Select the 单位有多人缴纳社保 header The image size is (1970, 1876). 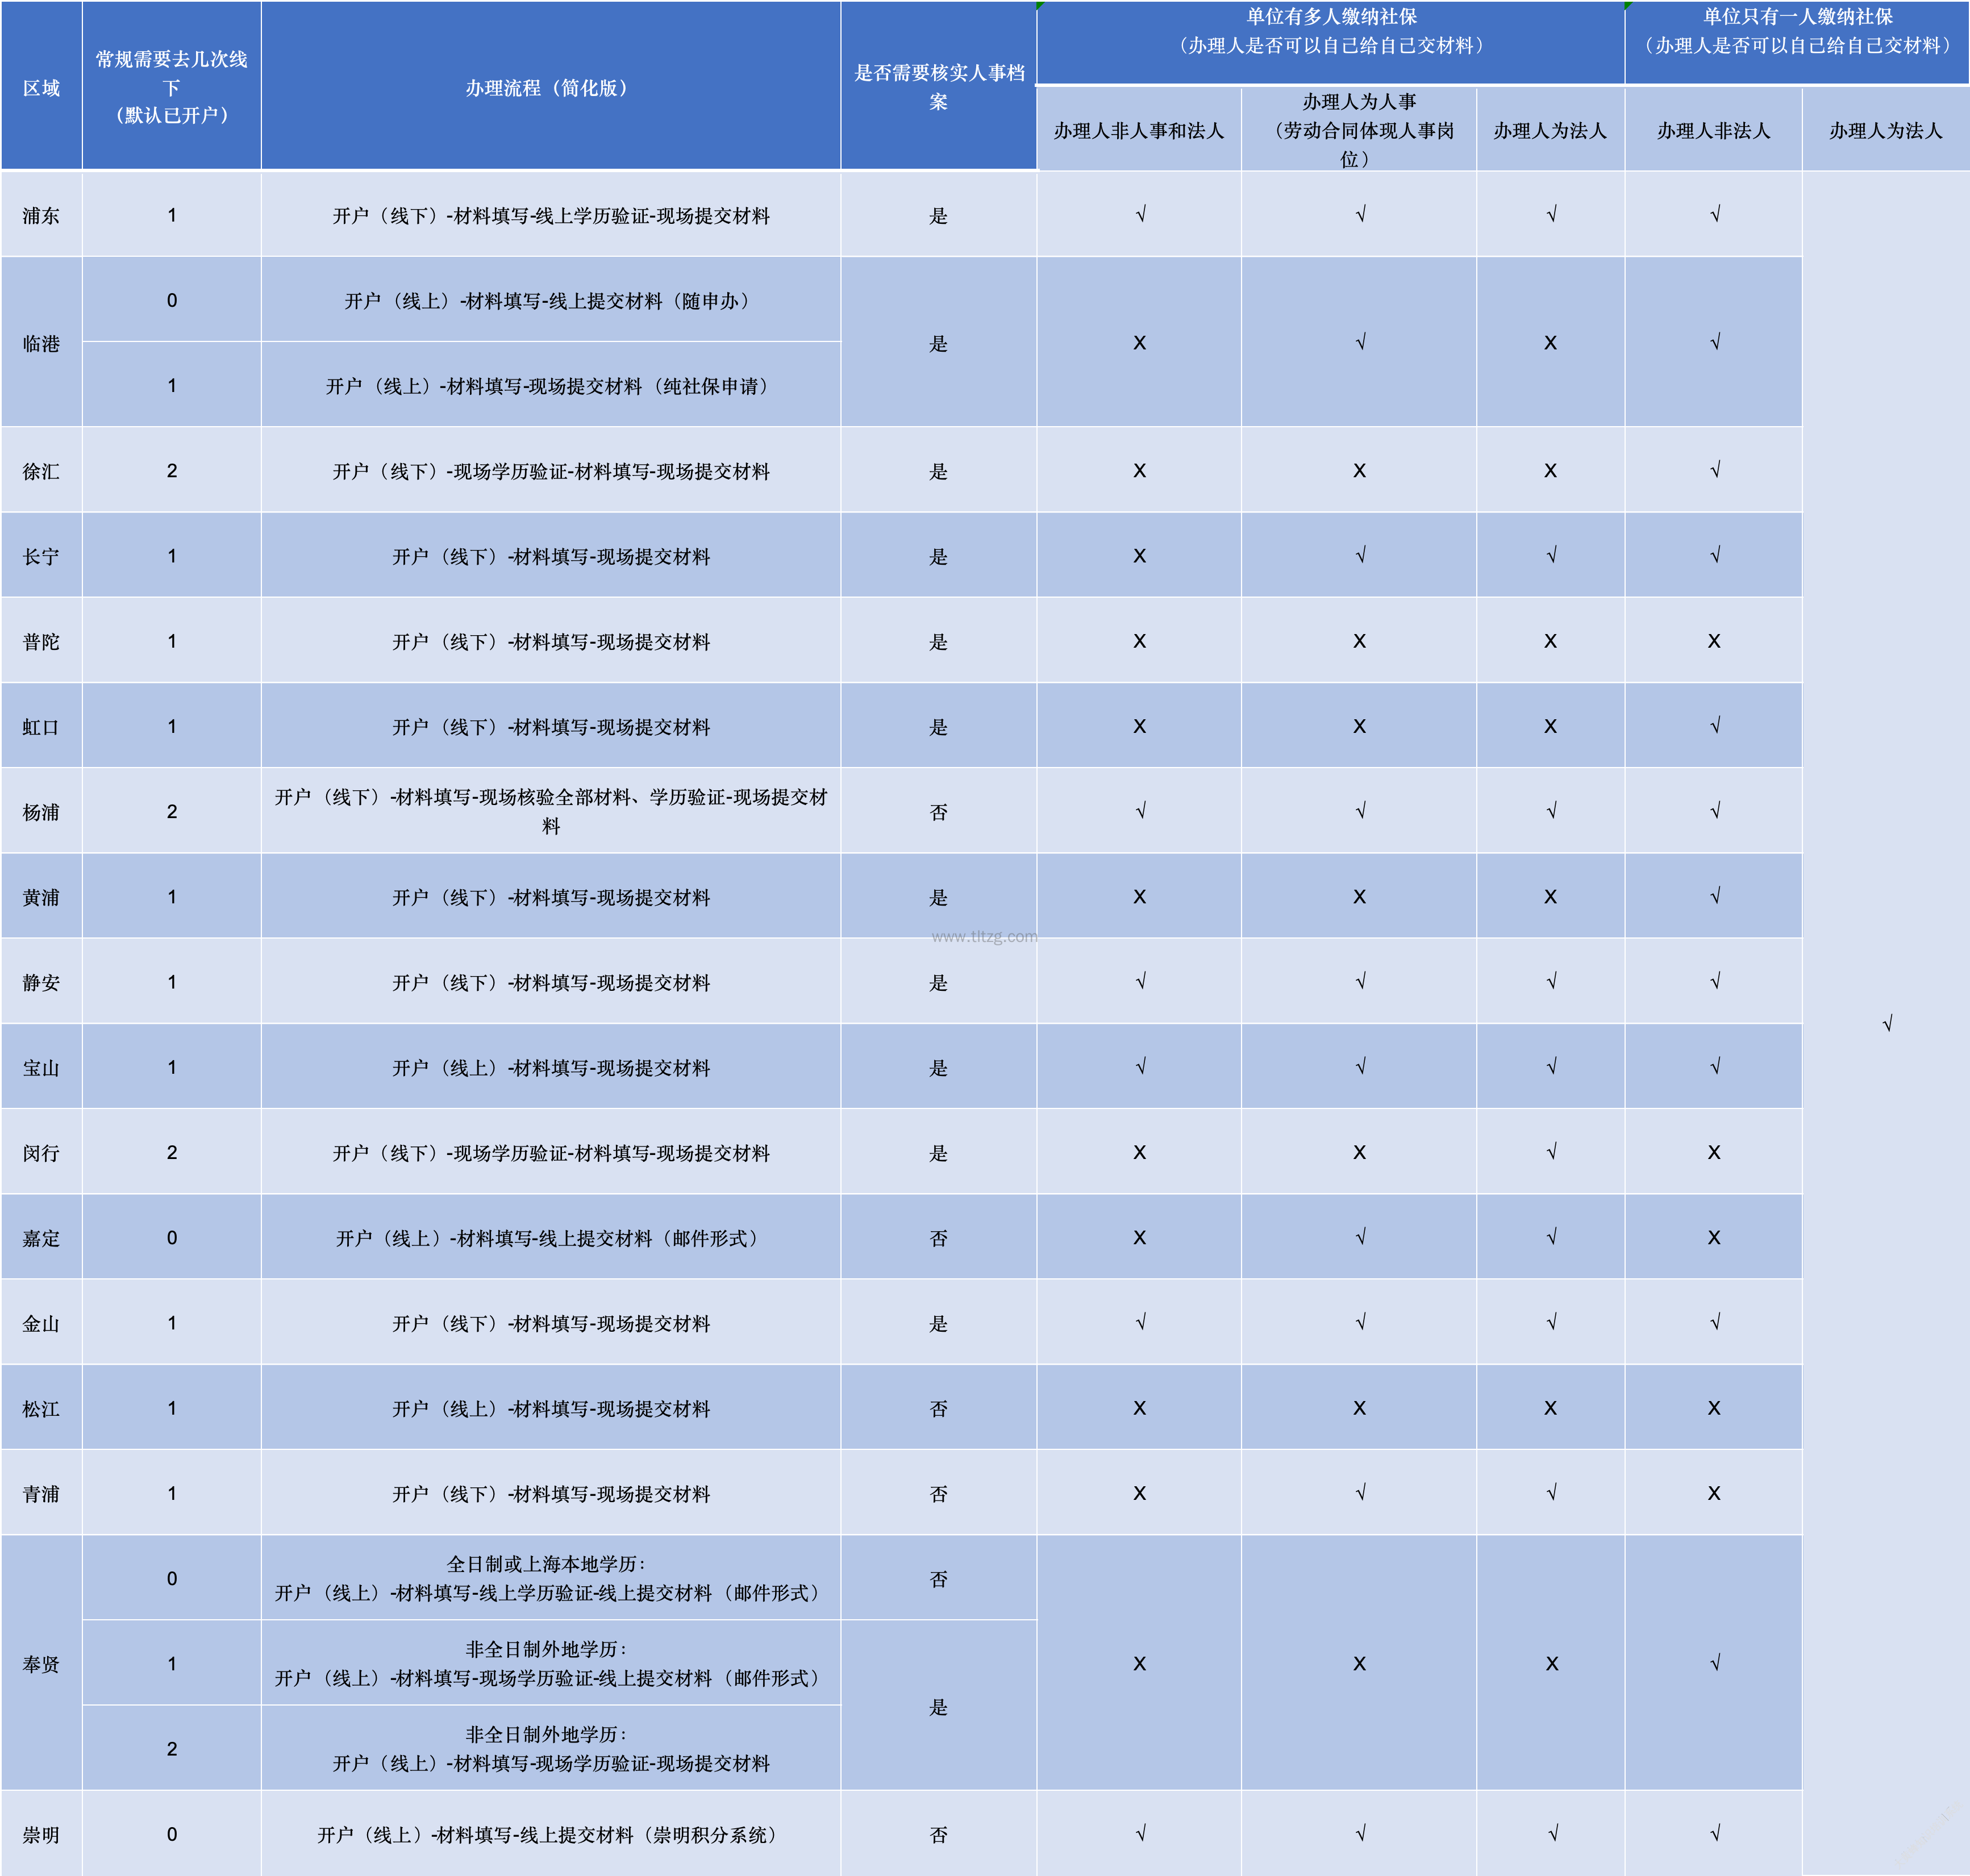click(1330, 31)
